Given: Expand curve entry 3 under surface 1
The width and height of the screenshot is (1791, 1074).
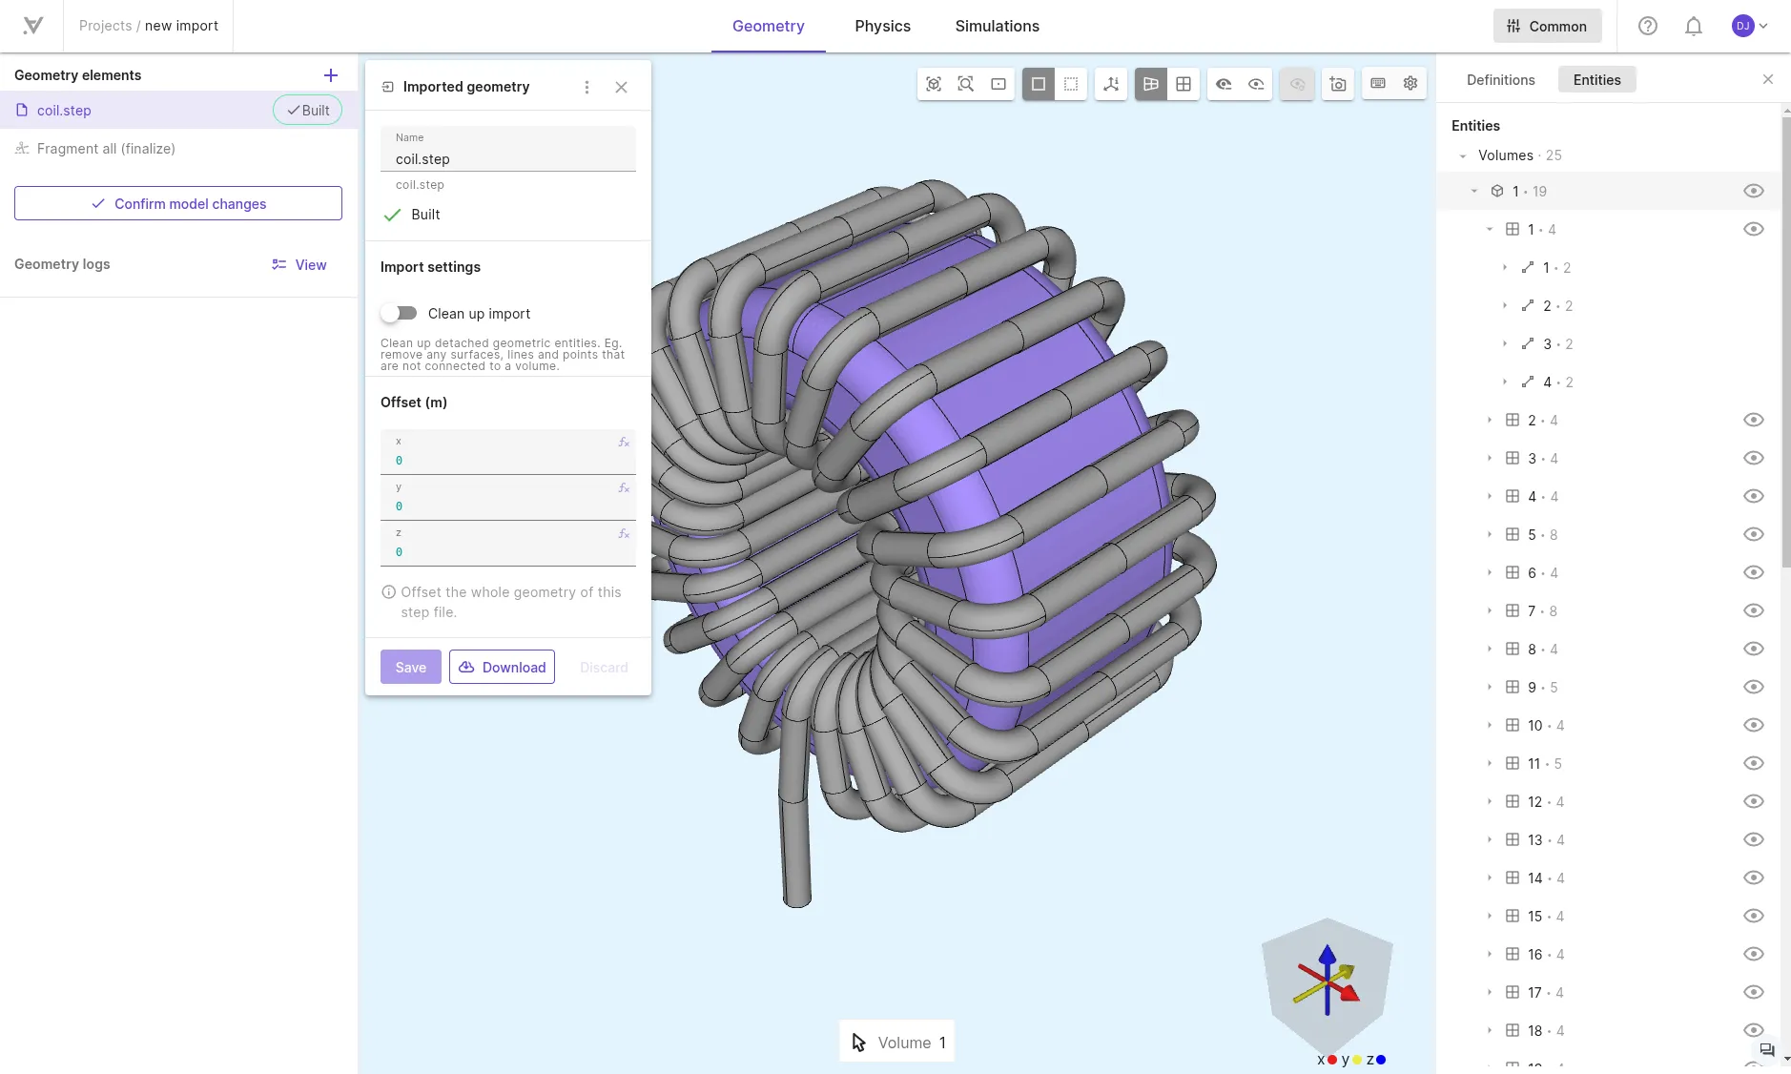Looking at the screenshot, I should click(x=1505, y=343).
